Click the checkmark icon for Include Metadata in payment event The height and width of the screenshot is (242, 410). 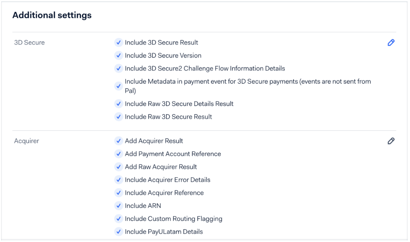[x=118, y=86]
